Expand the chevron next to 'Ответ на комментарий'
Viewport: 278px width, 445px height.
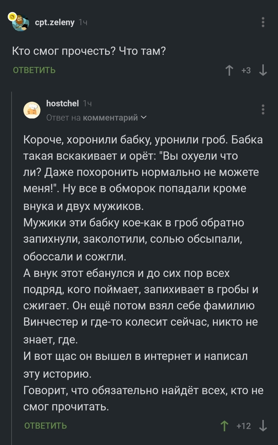pyautogui.click(x=143, y=117)
